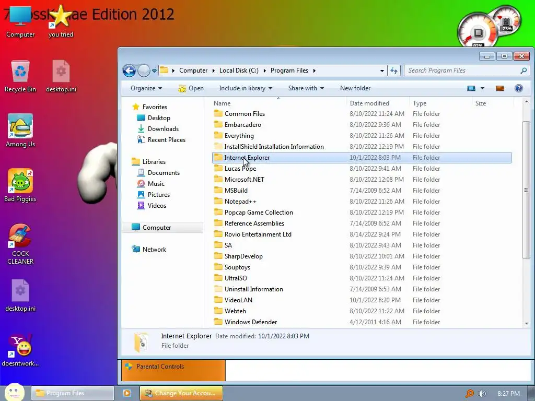Click the Yahoo Messenger doesntwork shortcut
This screenshot has height=401, width=535.
pyautogui.click(x=20, y=350)
